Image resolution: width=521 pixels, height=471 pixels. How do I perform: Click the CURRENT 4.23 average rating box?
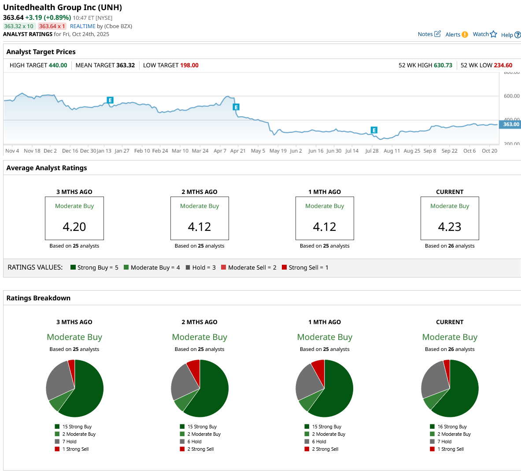point(450,218)
